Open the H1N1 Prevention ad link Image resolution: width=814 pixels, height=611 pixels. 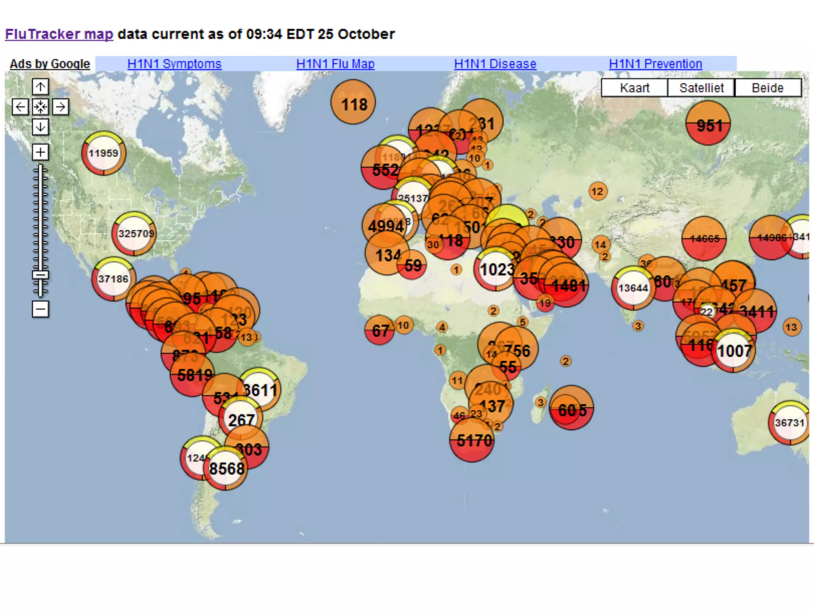tap(655, 64)
